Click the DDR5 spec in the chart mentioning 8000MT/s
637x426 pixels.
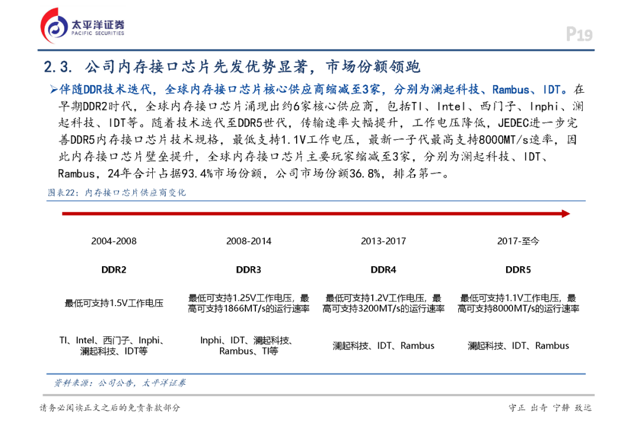coord(518,303)
